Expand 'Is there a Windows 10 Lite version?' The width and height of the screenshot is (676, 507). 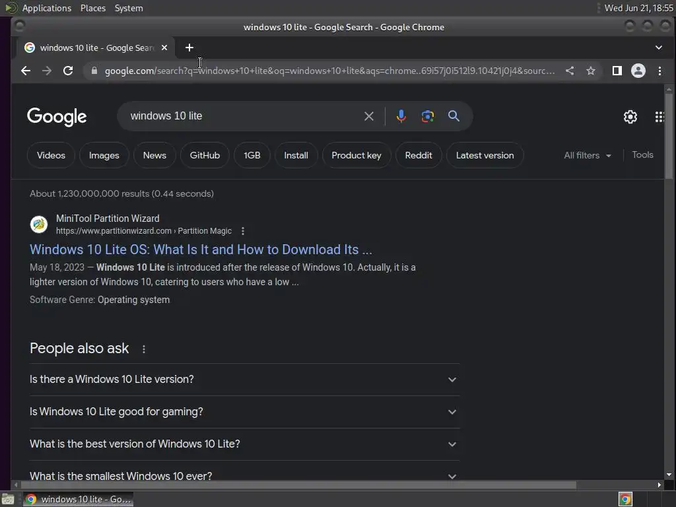click(x=244, y=380)
